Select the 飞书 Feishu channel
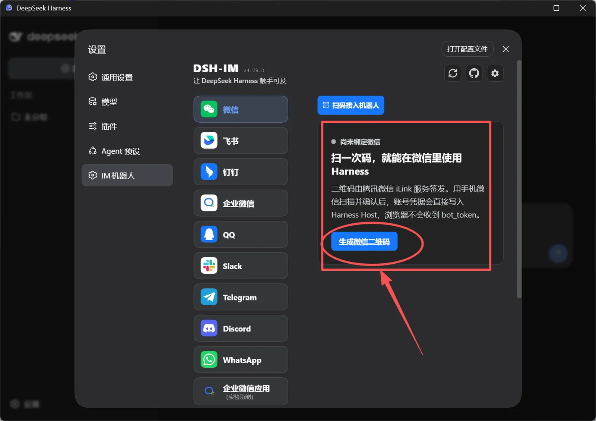The image size is (596, 421). coord(241,141)
